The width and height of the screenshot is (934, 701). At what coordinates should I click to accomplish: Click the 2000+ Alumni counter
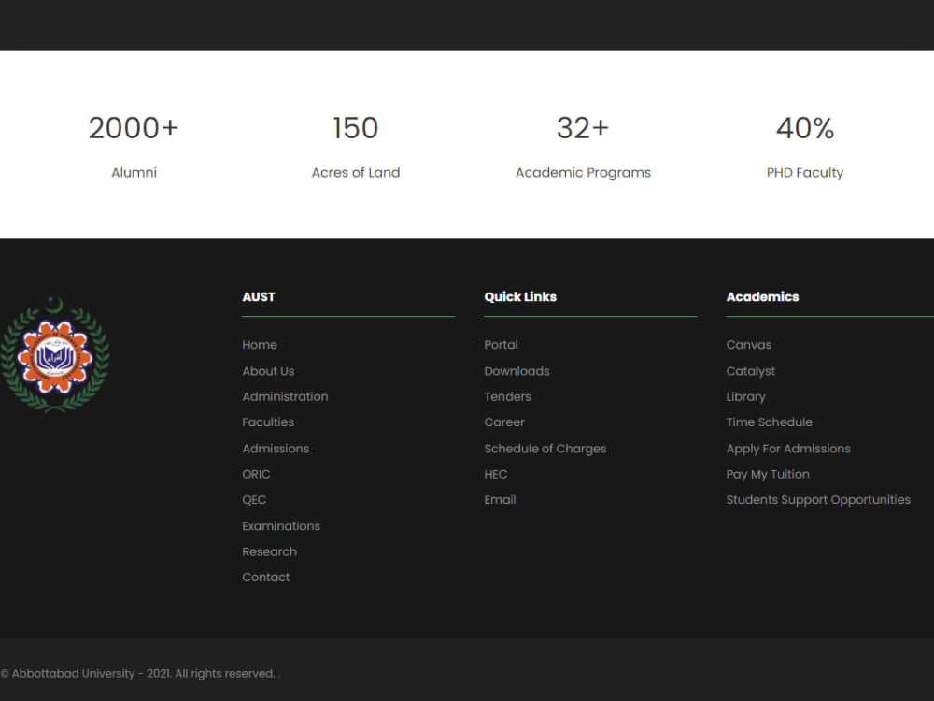[134, 146]
